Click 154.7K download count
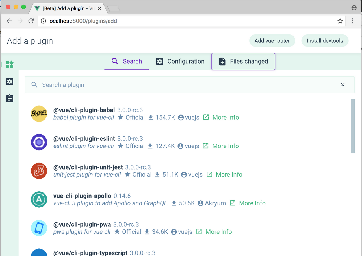 click(165, 117)
